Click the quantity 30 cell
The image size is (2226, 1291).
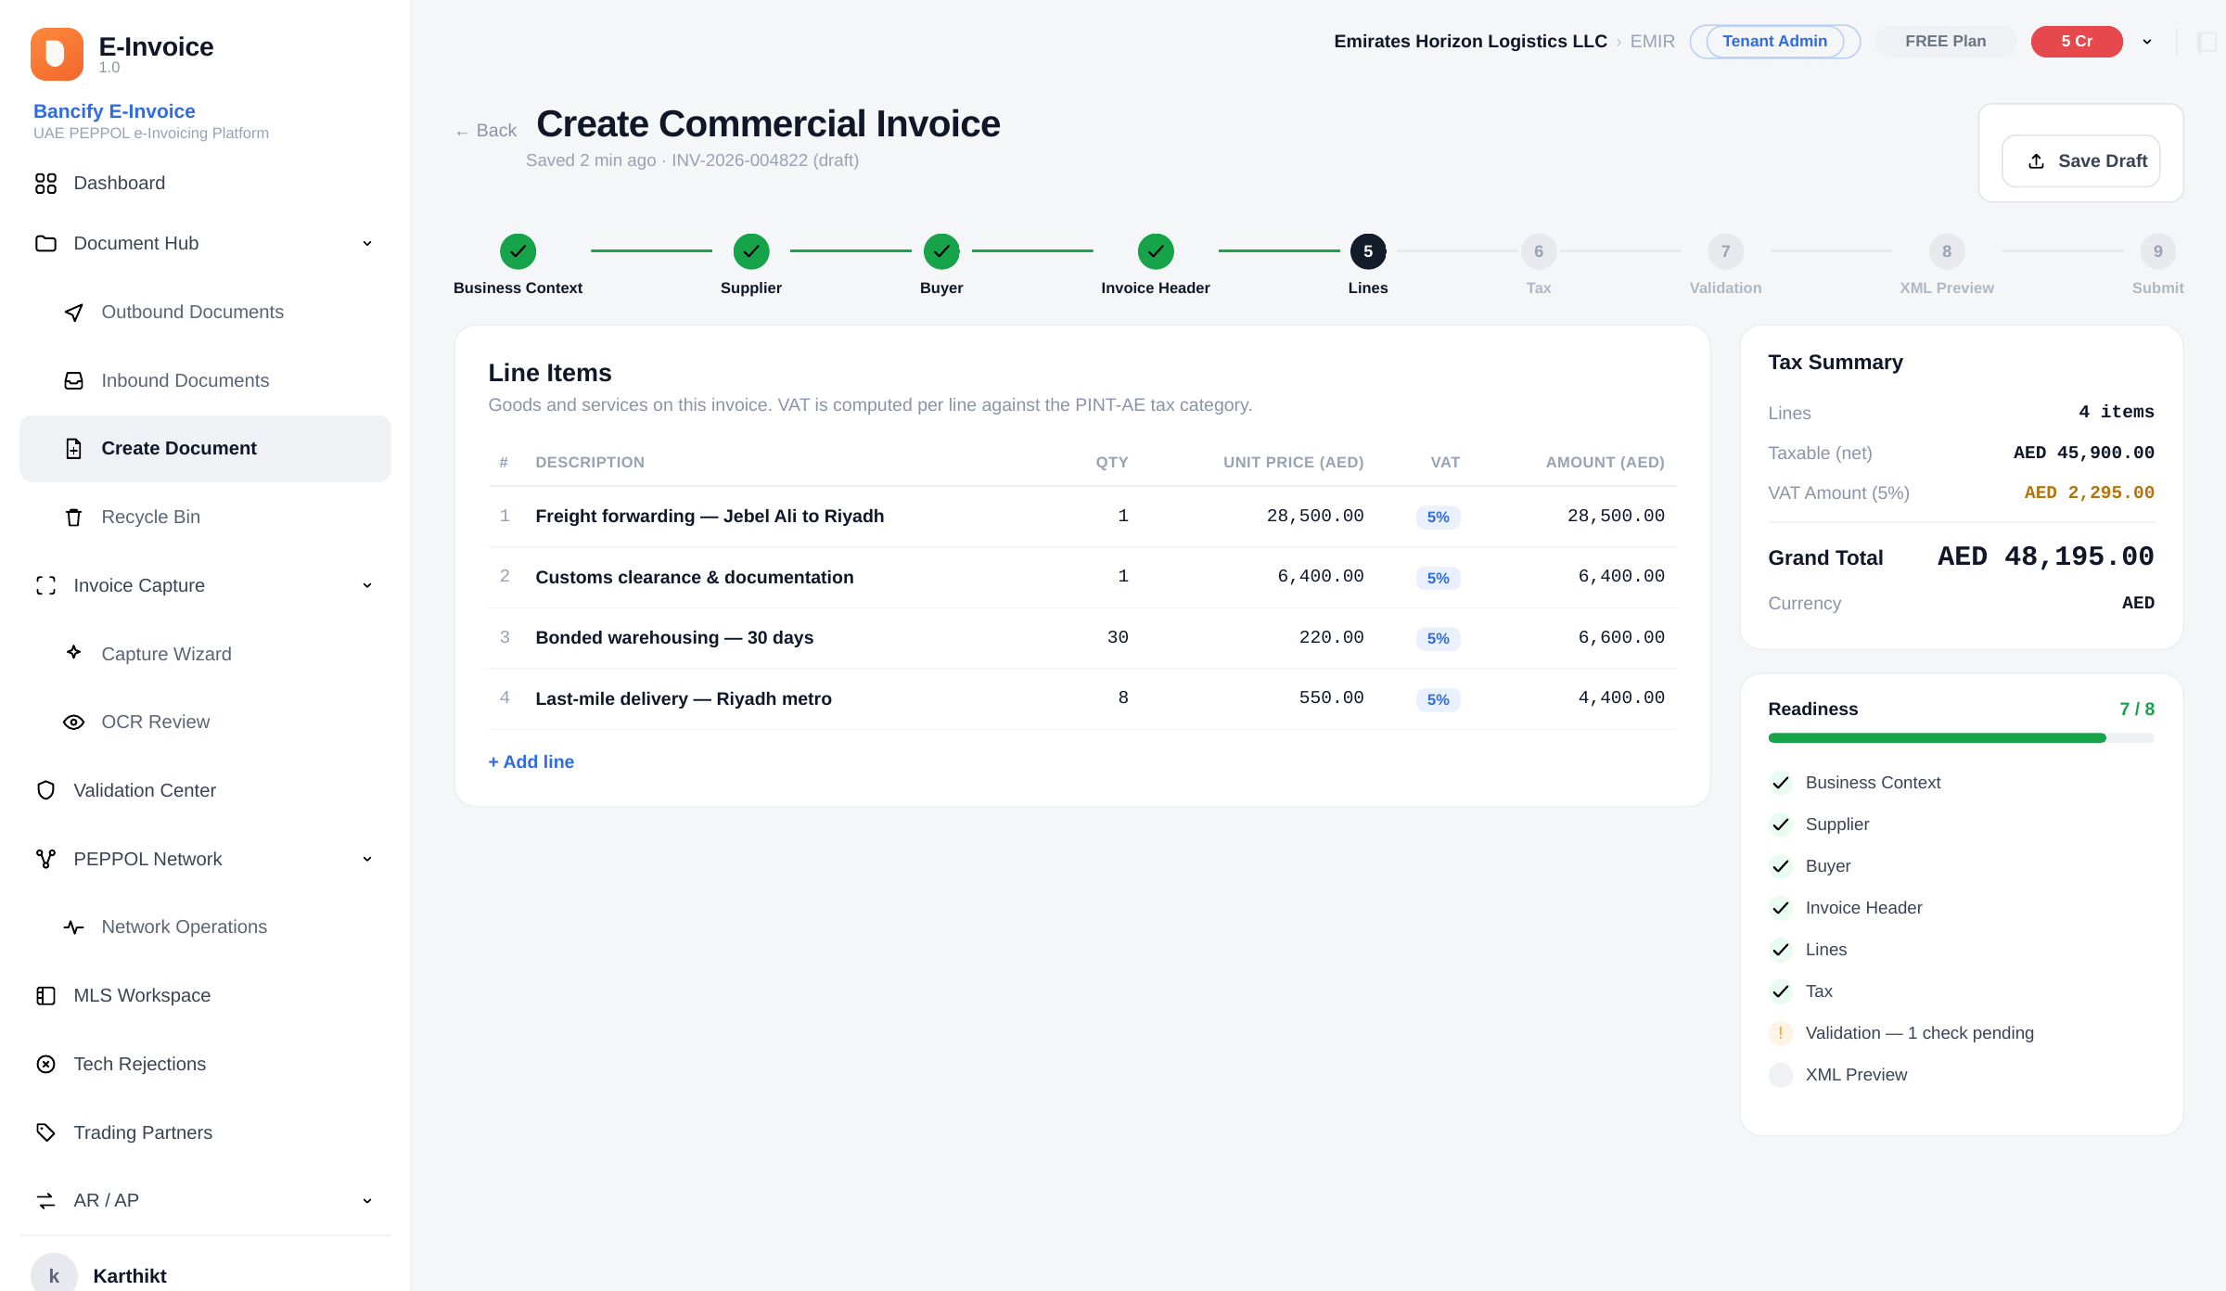click(x=1118, y=638)
